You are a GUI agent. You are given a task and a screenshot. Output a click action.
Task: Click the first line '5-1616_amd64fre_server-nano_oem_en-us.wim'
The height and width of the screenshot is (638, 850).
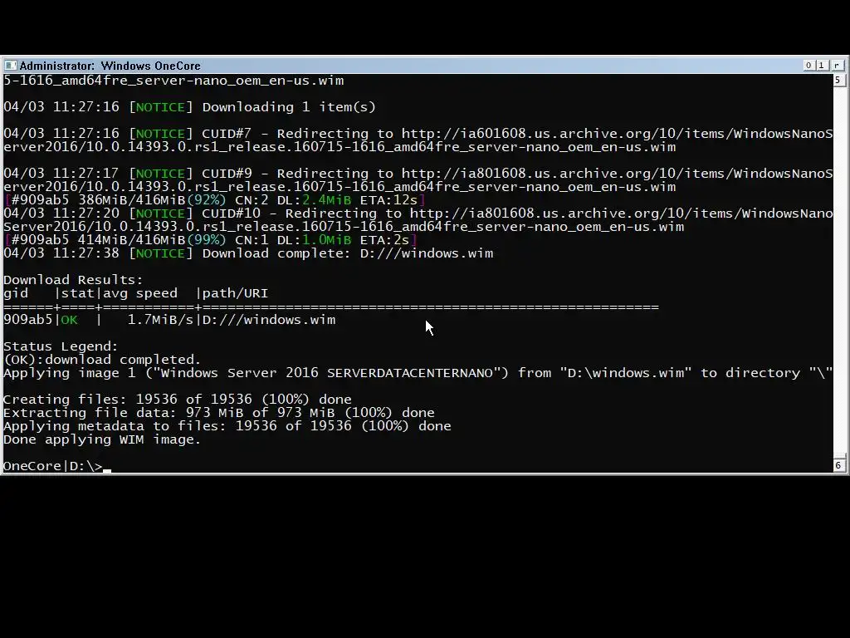tap(173, 81)
